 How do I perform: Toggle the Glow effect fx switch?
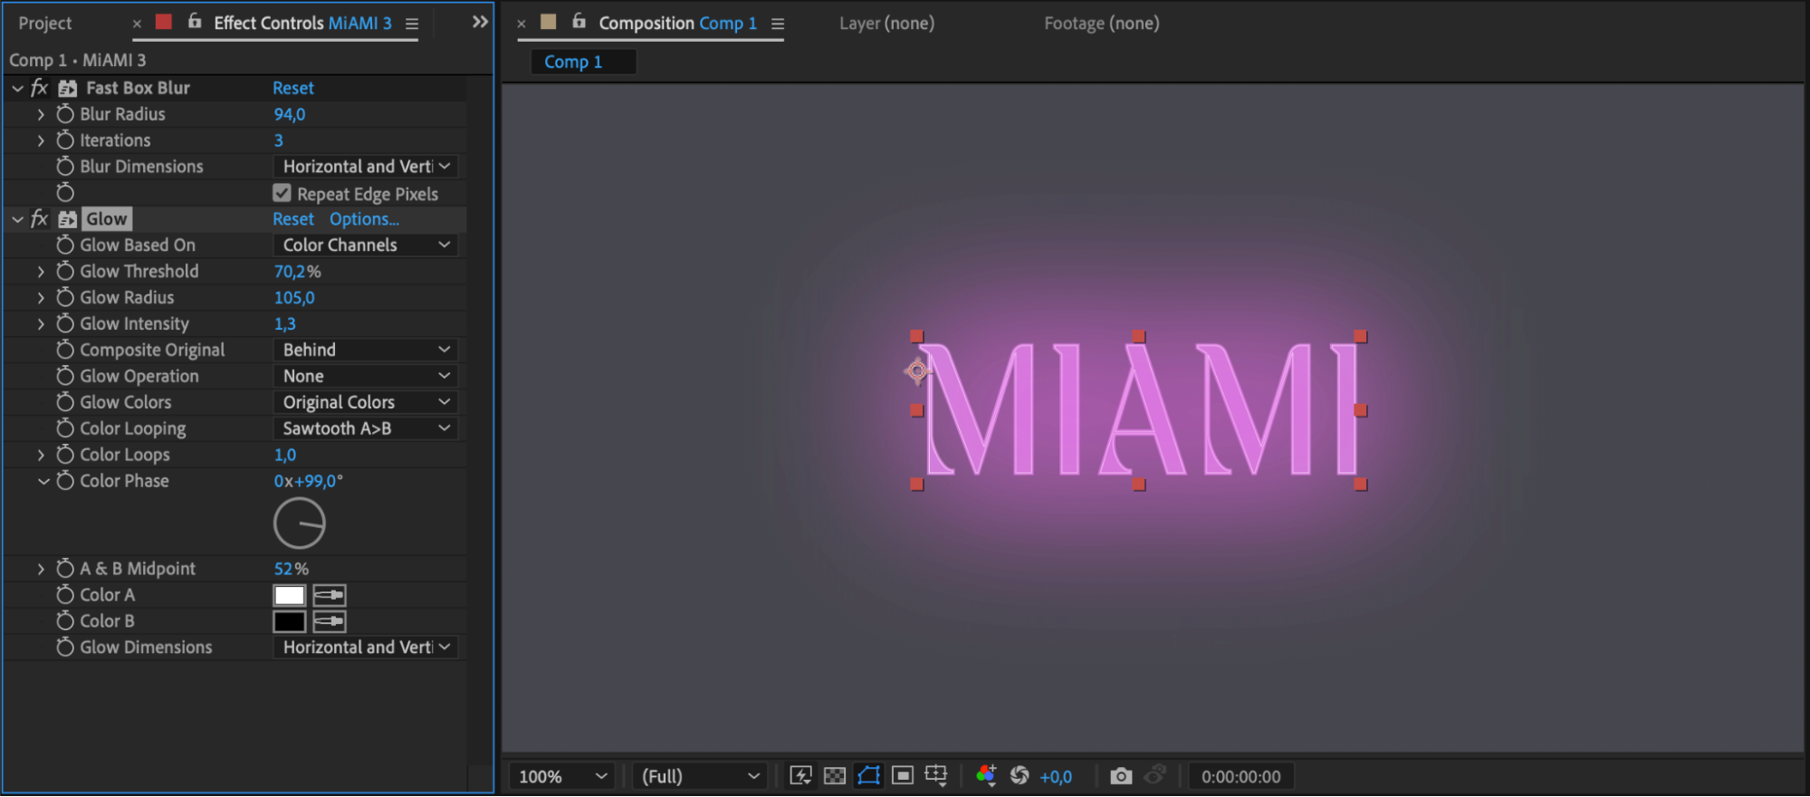pos(39,219)
